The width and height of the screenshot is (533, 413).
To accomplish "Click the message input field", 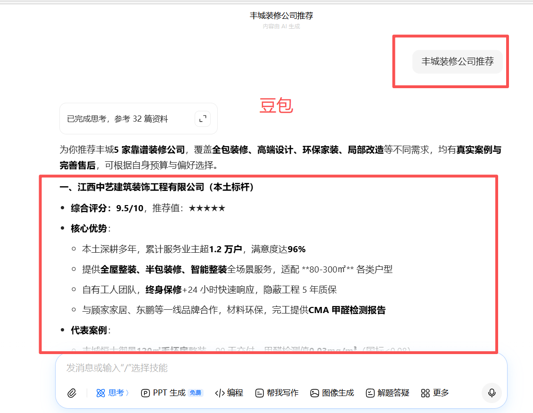I will [x=281, y=368].
